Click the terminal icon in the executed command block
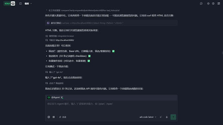 [x=48, y=23]
